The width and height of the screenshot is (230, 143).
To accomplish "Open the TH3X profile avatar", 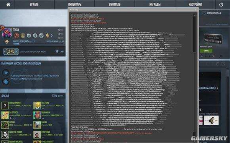I will pyautogui.click(x=7, y=33).
